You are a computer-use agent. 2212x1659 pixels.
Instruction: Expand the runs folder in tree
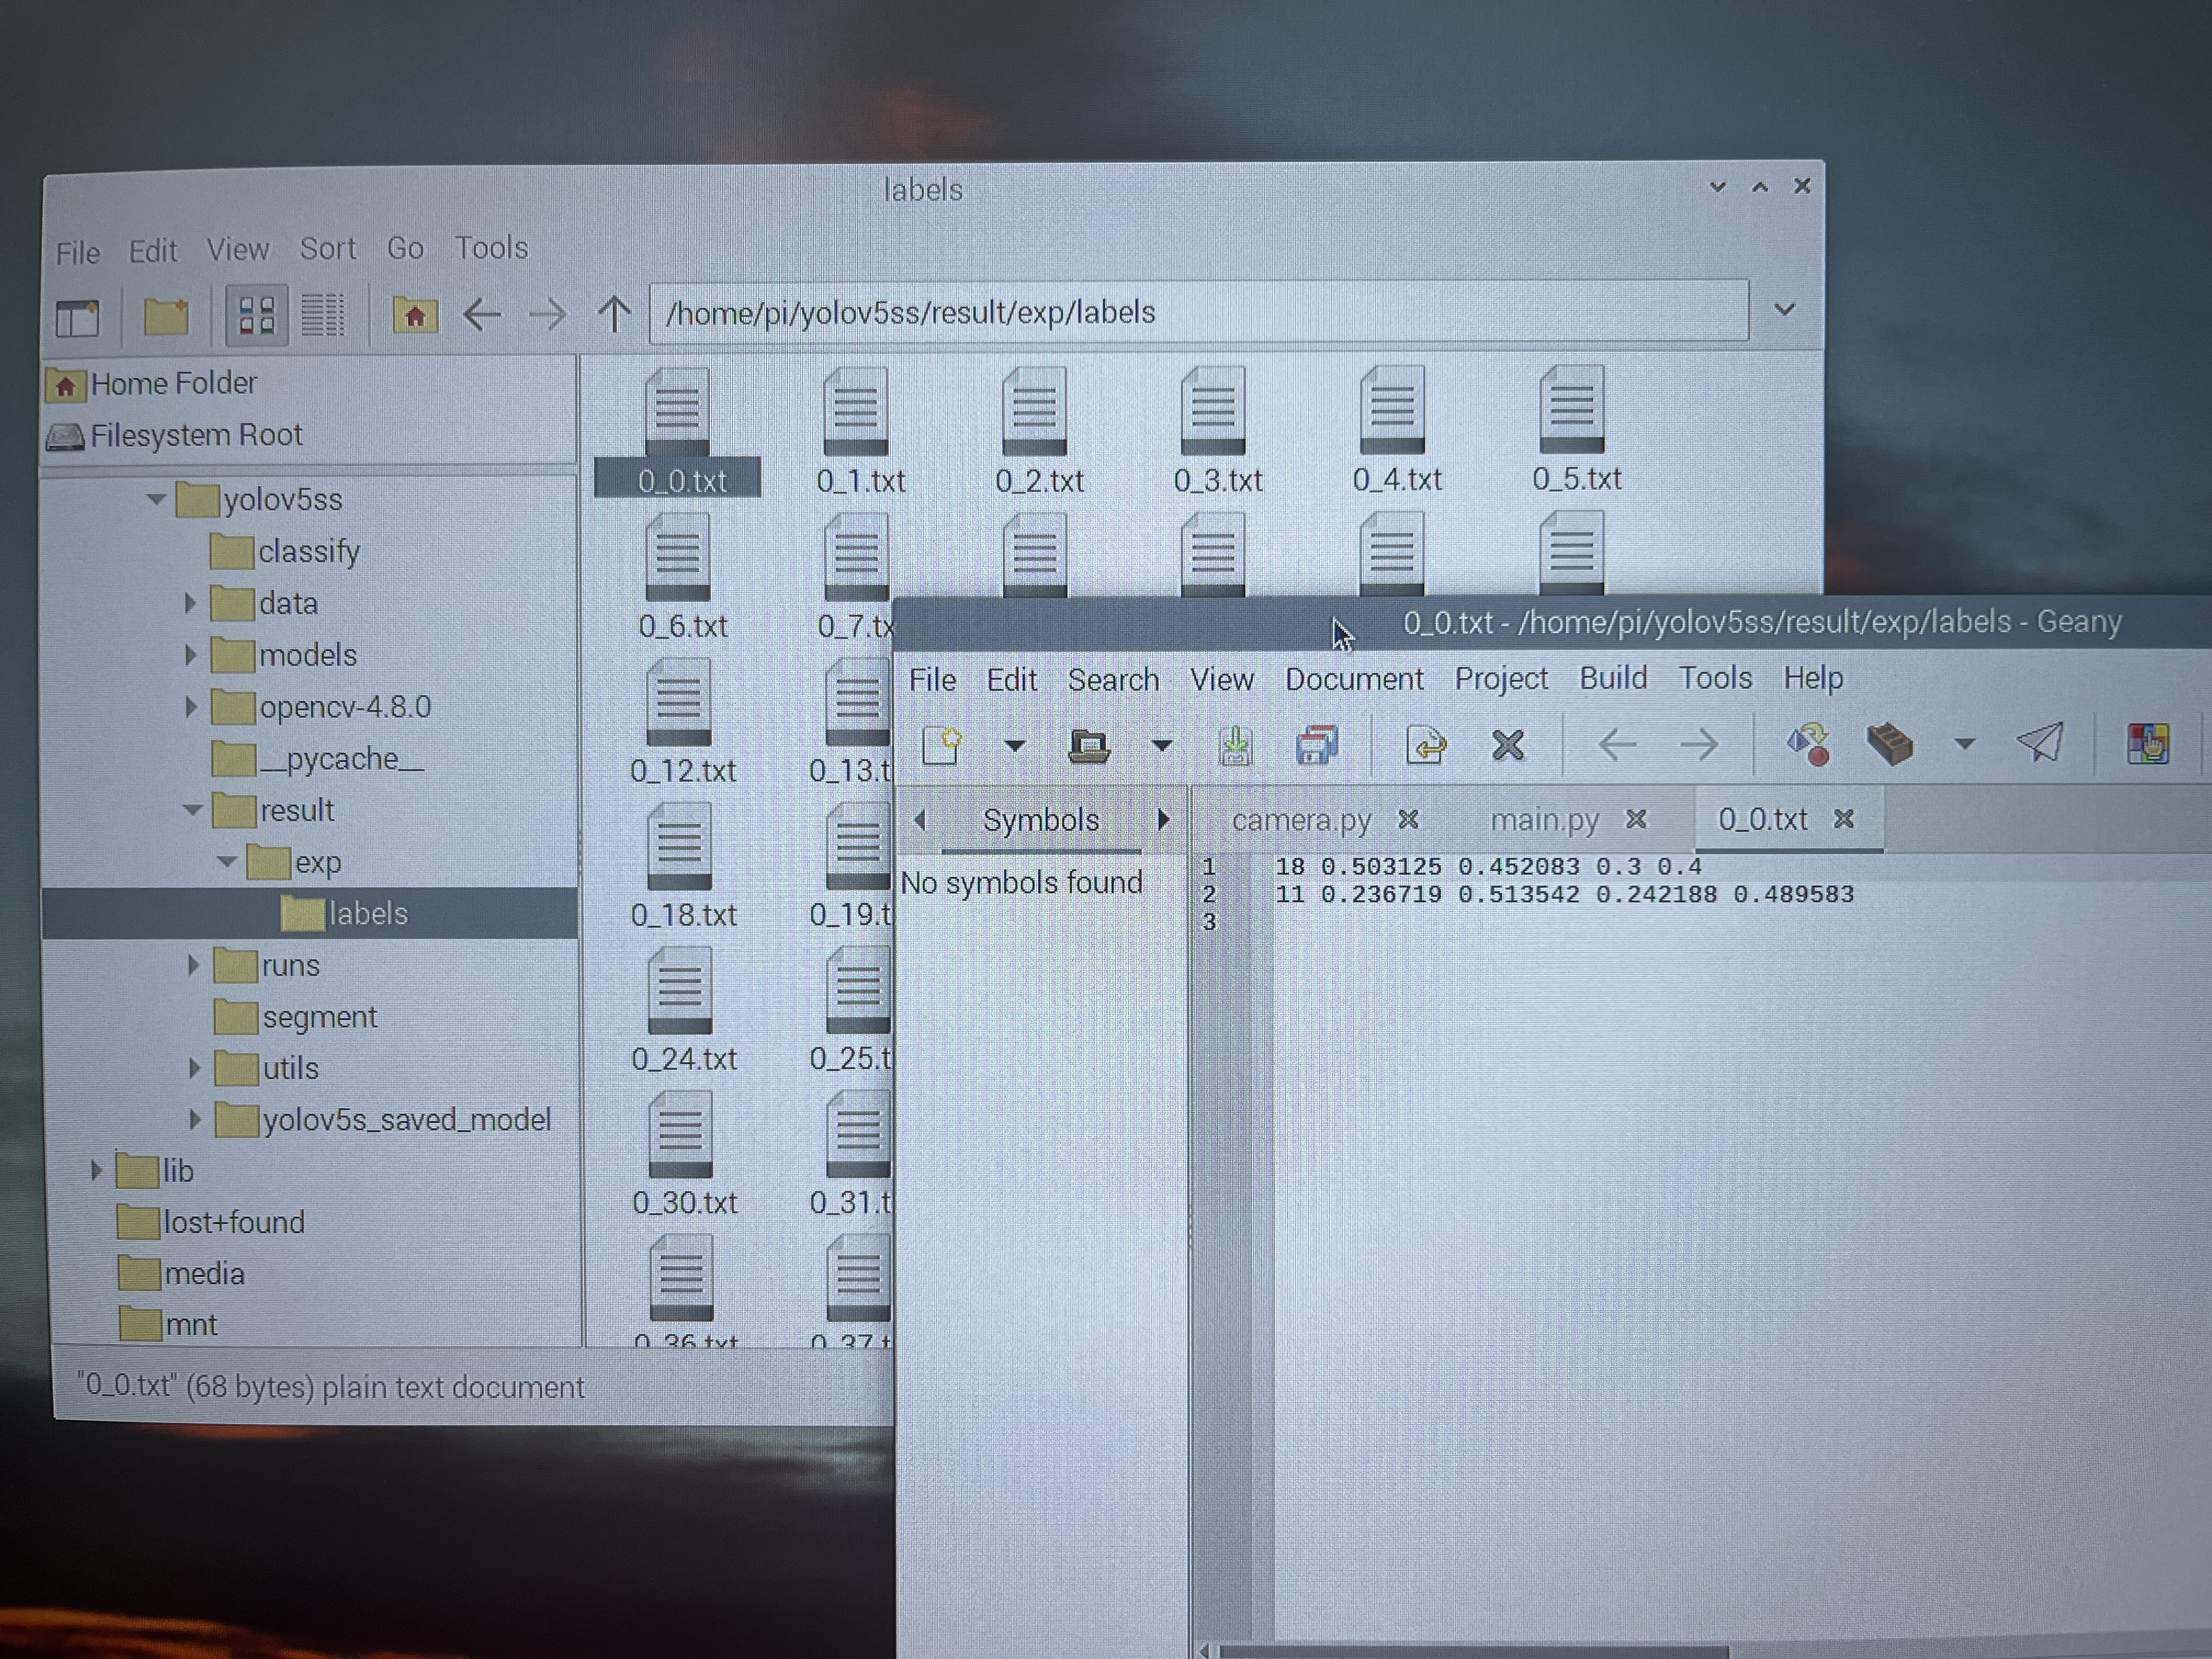[193, 965]
